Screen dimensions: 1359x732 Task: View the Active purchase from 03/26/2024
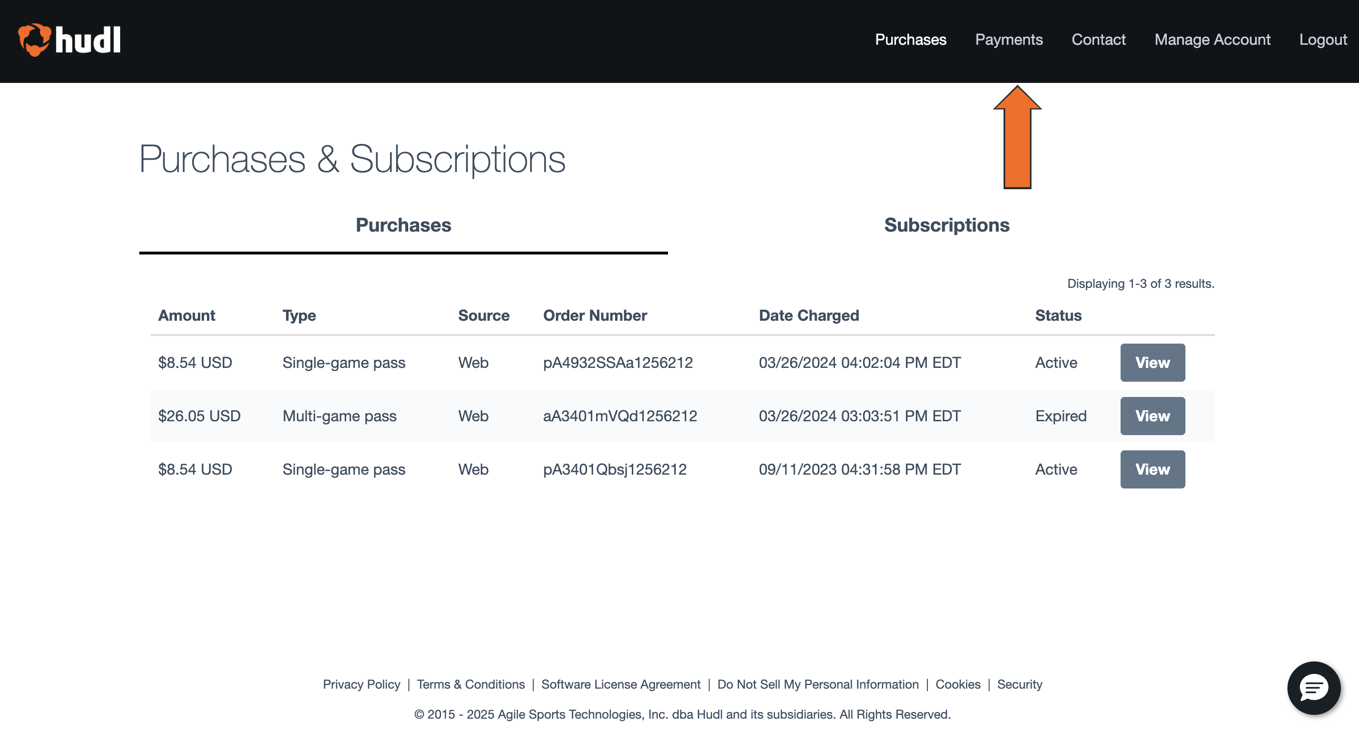pyautogui.click(x=1152, y=362)
